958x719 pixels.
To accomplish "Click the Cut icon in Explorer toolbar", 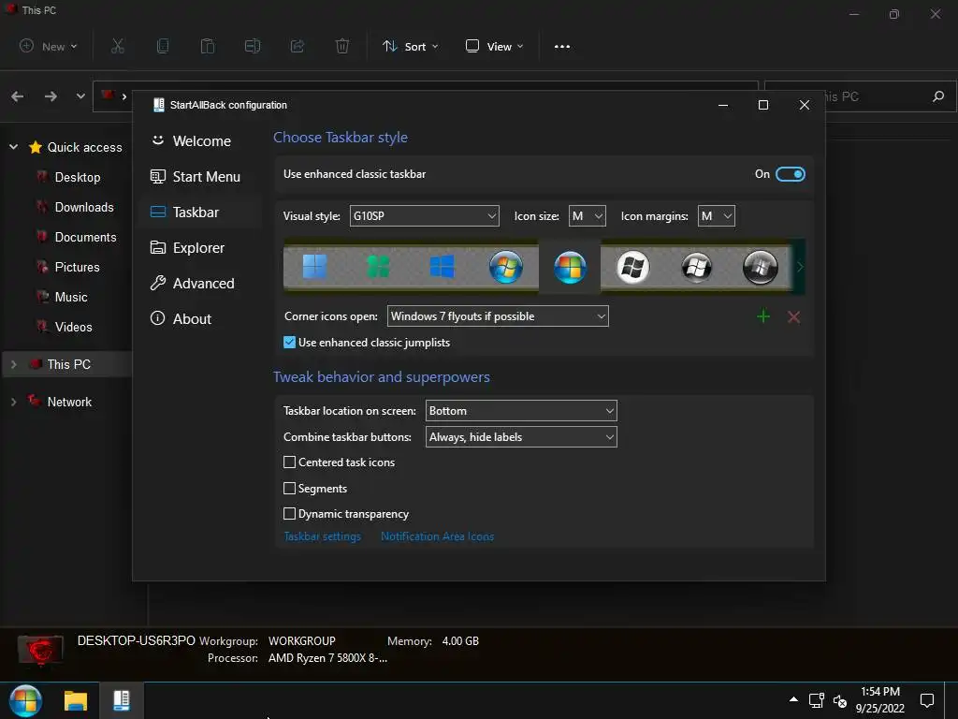I will [x=117, y=46].
